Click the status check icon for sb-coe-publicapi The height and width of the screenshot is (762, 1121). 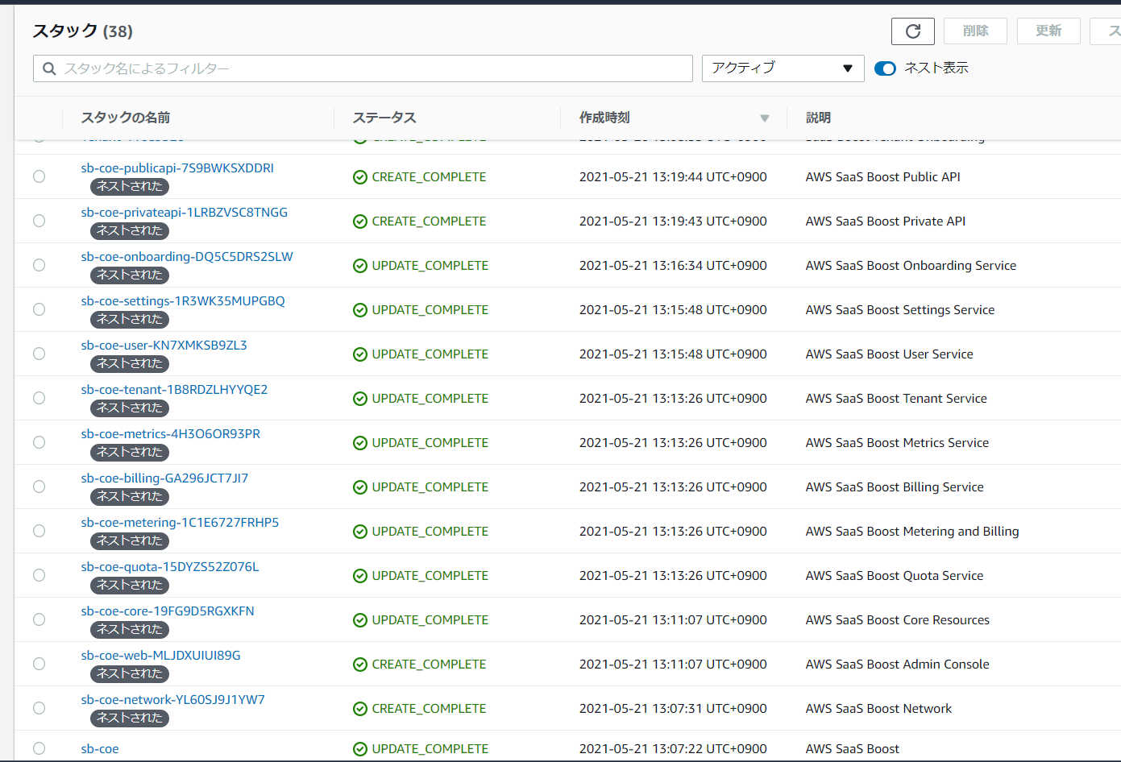click(x=360, y=177)
